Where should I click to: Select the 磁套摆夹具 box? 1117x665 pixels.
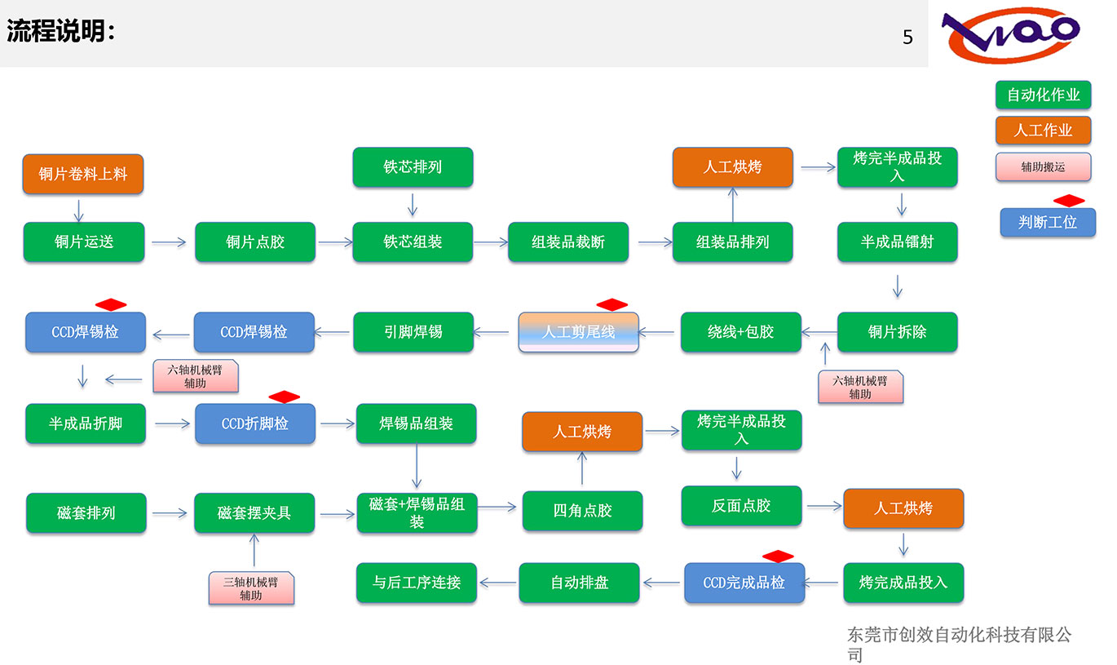[x=254, y=513]
